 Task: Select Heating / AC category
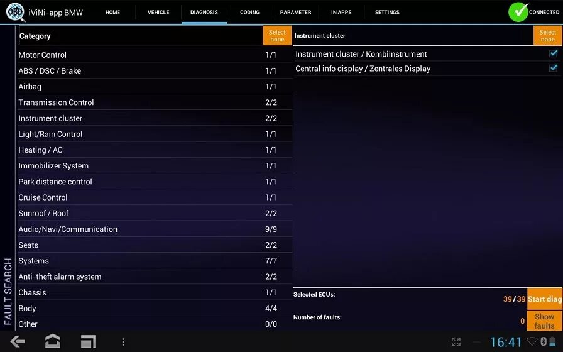point(155,150)
